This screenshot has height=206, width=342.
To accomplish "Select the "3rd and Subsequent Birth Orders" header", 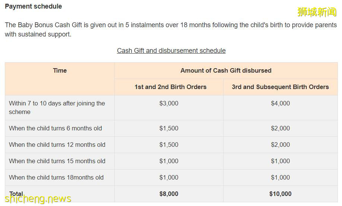I will tap(280, 87).
